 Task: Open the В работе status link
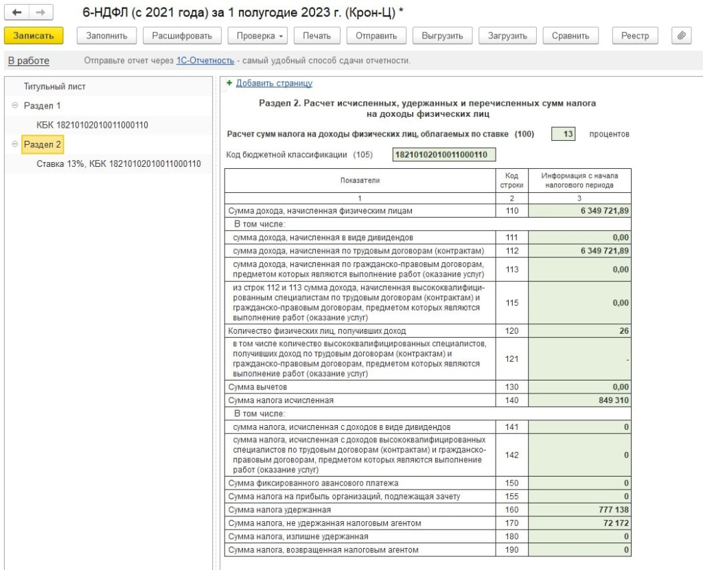(x=29, y=60)
